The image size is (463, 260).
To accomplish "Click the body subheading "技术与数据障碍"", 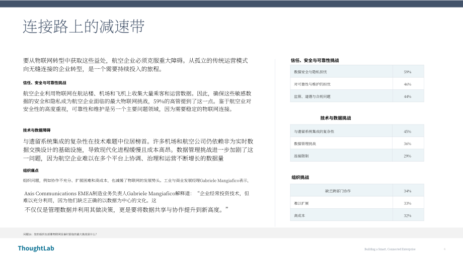I will (37, 130).
